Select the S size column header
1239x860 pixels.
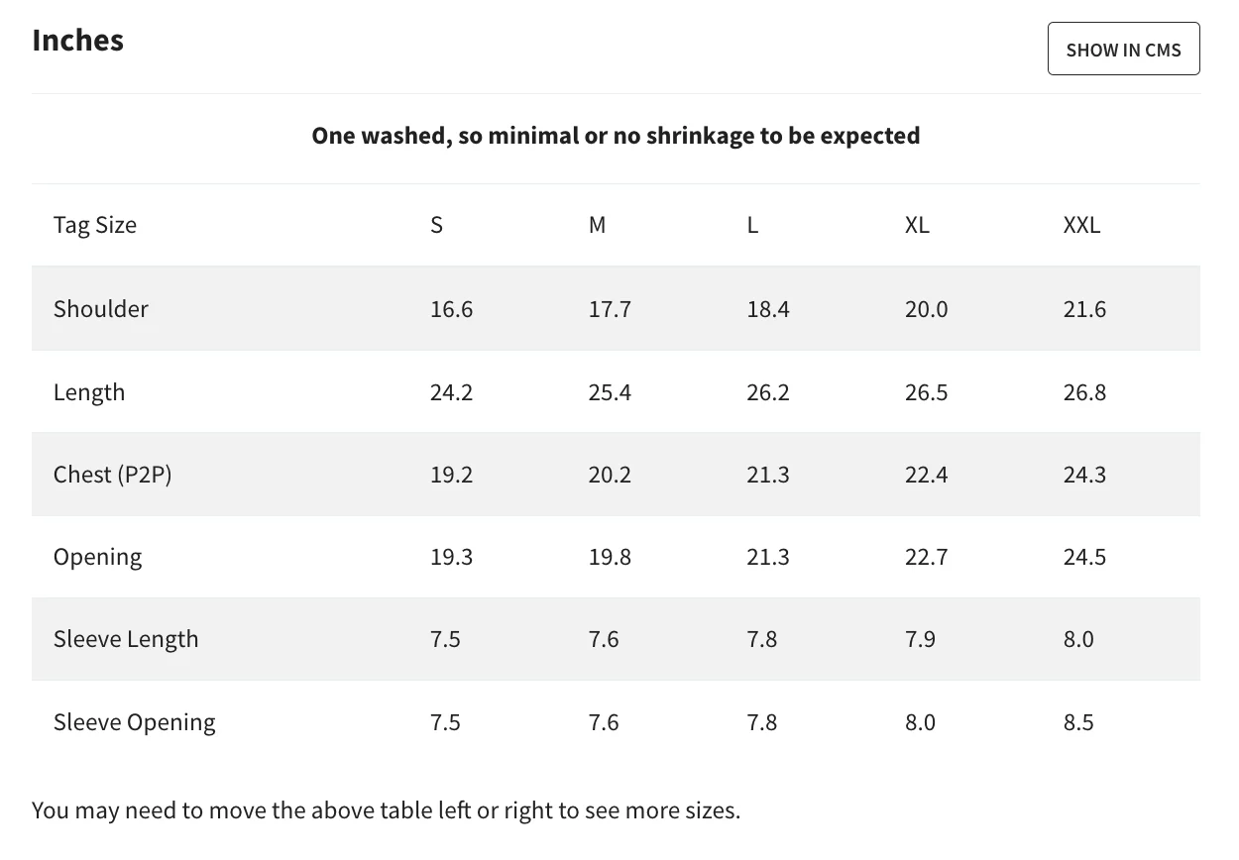(x=436, y=225)
